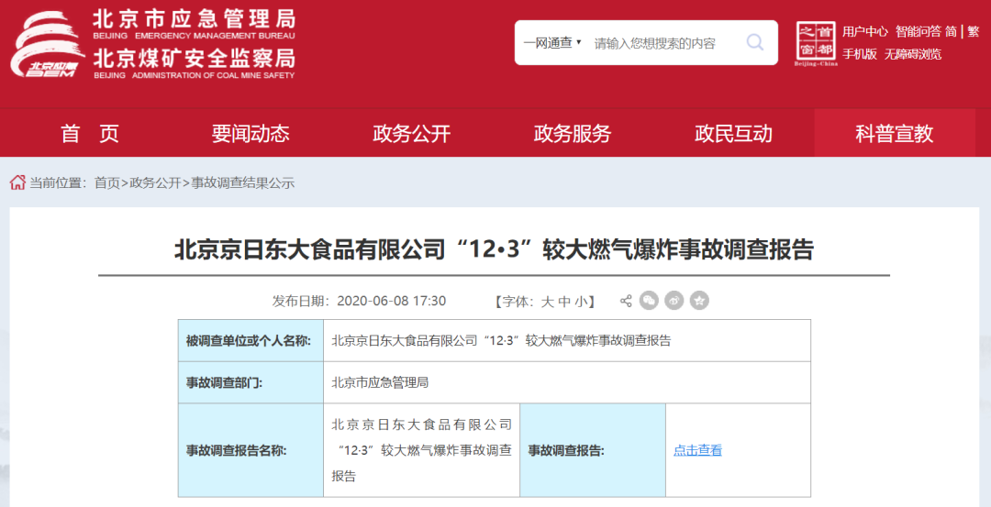Click the search magnifier icon
The width and height of the screenshot is (991, 507).
[x=754, y=42]
